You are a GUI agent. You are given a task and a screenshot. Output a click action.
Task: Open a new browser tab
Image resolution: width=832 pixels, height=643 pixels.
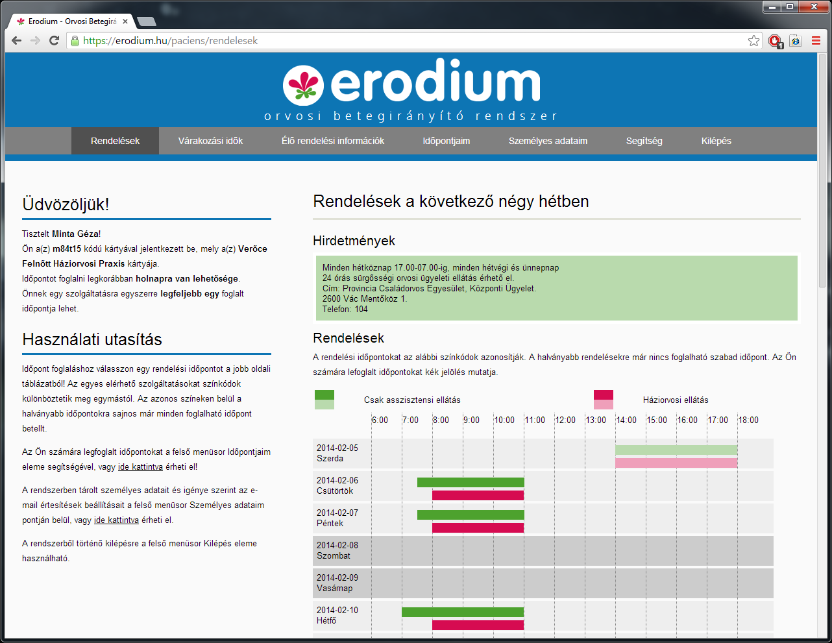pyautogui.click(x=147, y=21)
